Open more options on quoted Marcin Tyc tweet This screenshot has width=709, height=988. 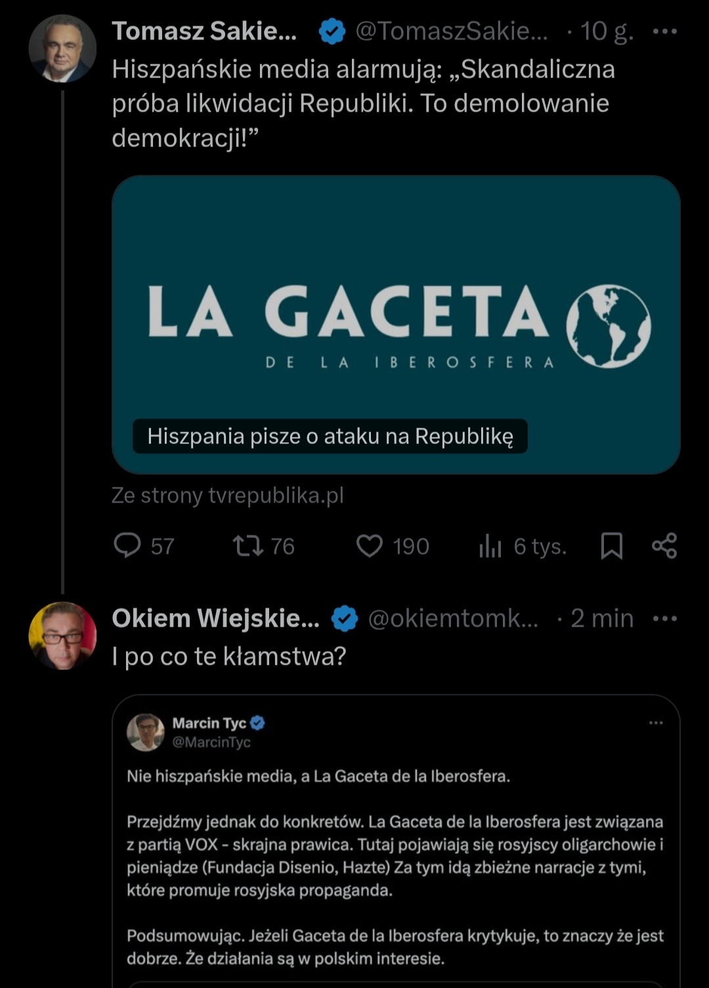pyautogui.click(x=656, y=723)
